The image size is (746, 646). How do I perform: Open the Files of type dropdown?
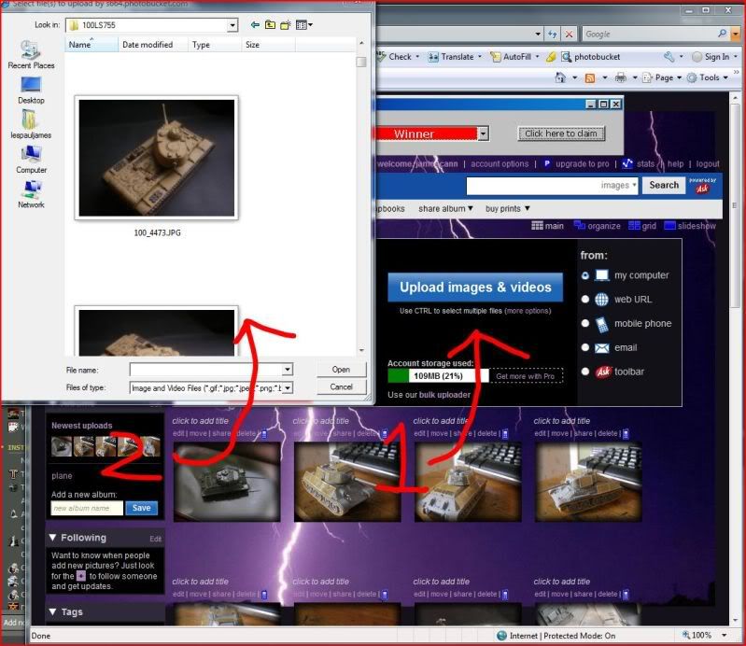288,387
